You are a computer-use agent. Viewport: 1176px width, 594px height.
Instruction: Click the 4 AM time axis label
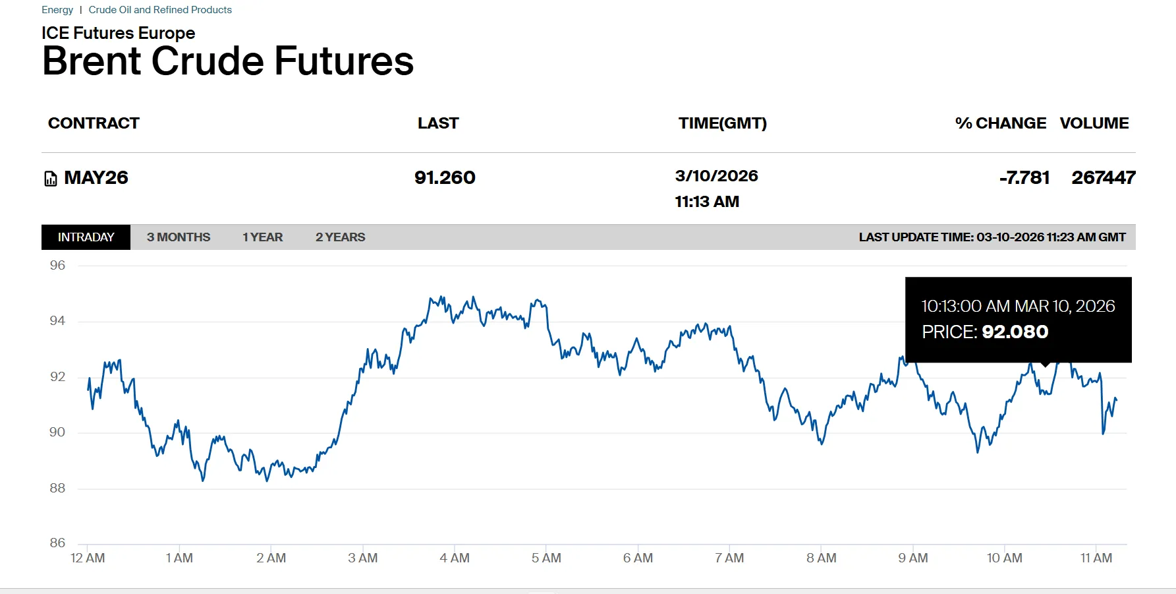click(x=455, y=558)
